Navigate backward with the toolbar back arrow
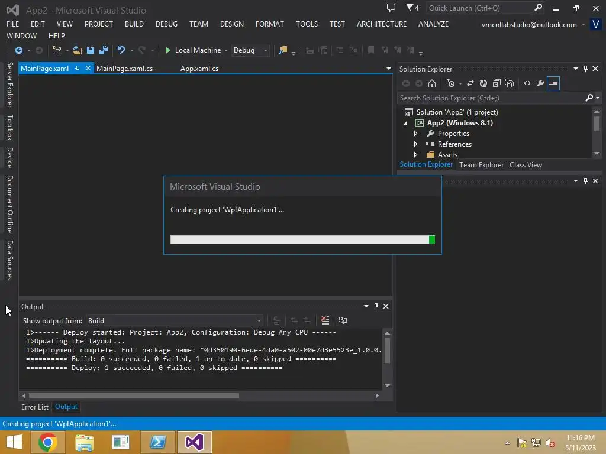The image size is (606, 454). (x=18, y=50)
